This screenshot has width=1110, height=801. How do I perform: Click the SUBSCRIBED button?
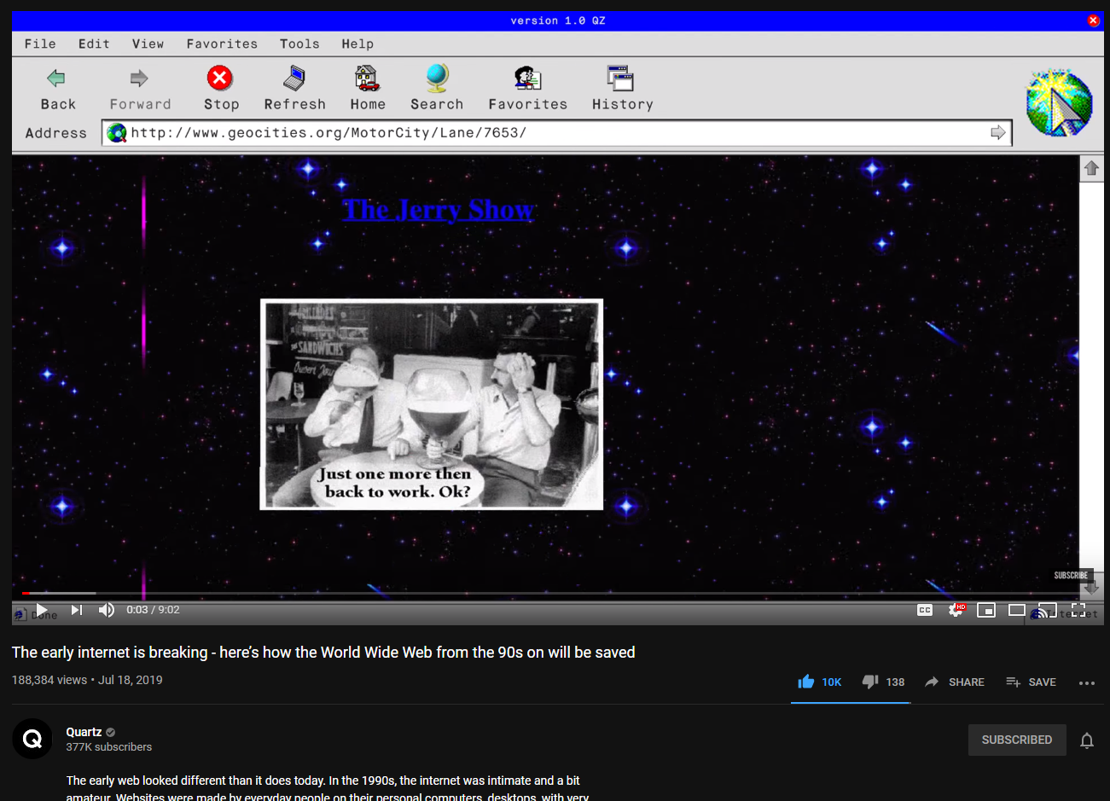[x=1017, y=740]
